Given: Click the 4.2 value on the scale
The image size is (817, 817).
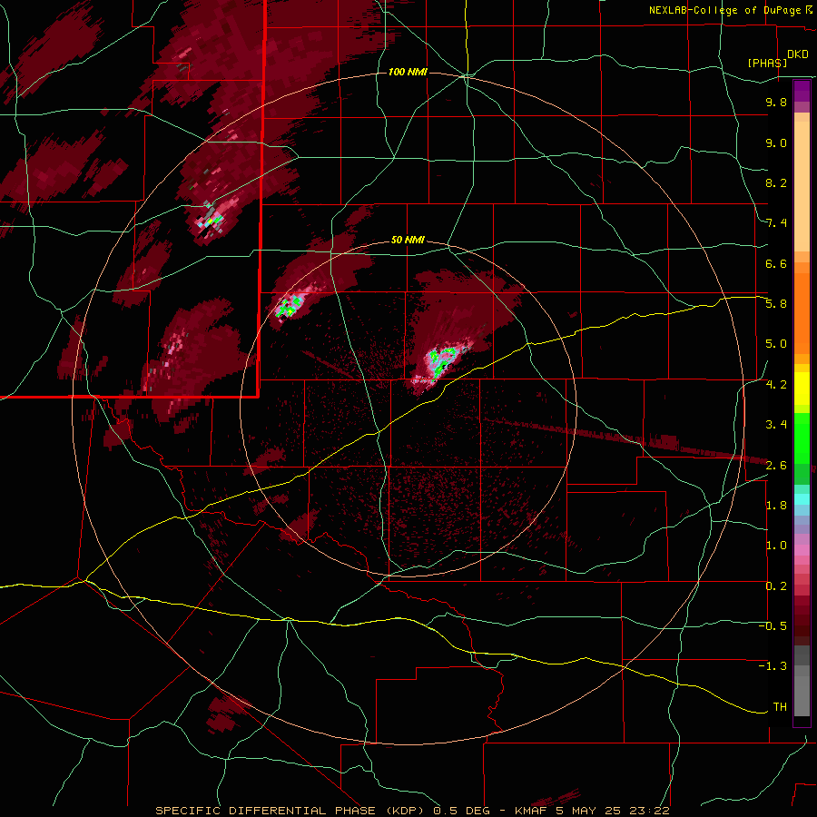Looking at the screenshot, I should click(776, 385).
